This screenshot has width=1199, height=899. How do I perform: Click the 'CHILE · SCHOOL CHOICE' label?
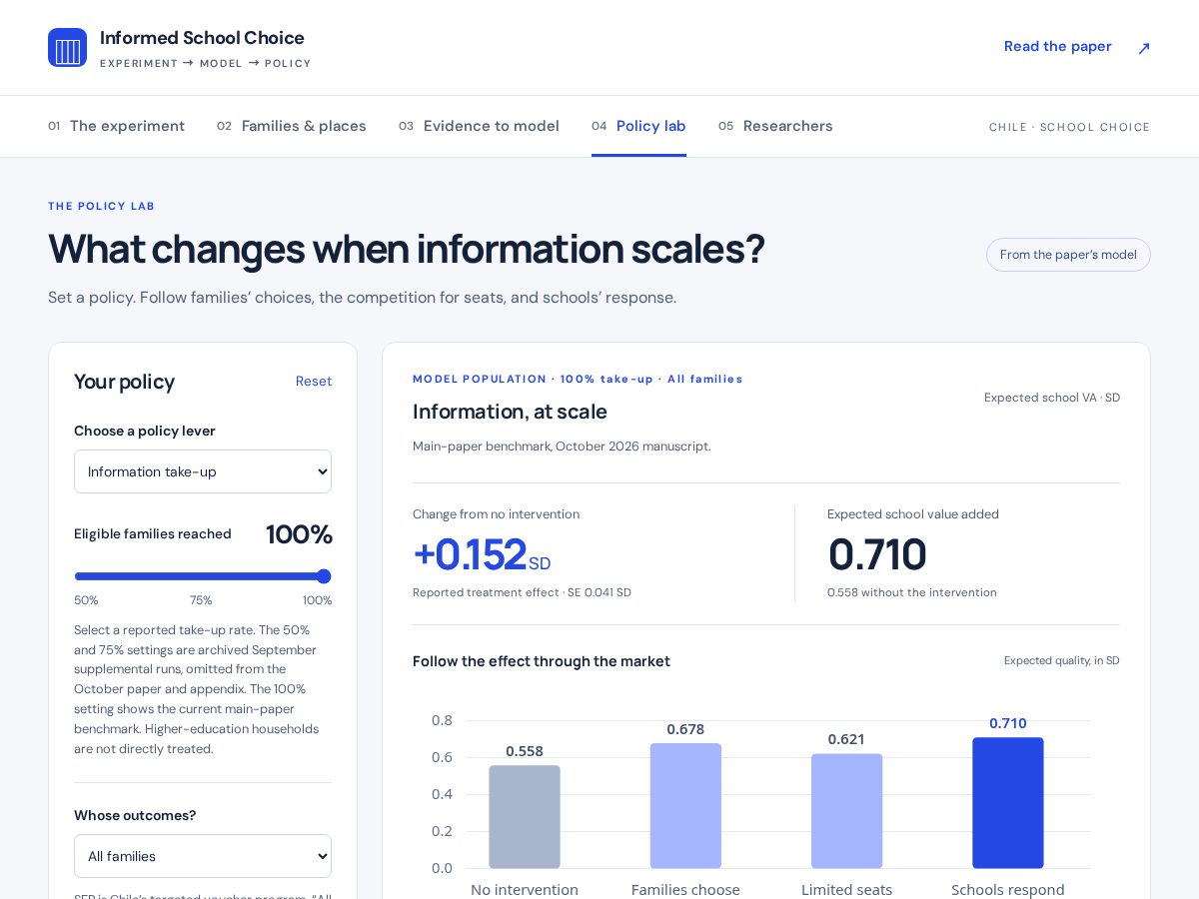coord(1070,127)
